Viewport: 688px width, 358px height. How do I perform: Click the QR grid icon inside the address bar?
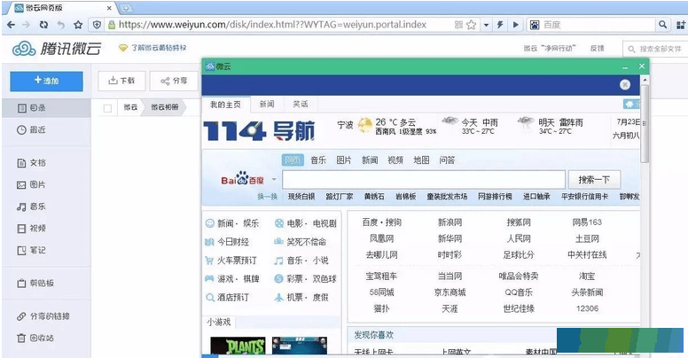pyautogui.click(x=458, y=25)
